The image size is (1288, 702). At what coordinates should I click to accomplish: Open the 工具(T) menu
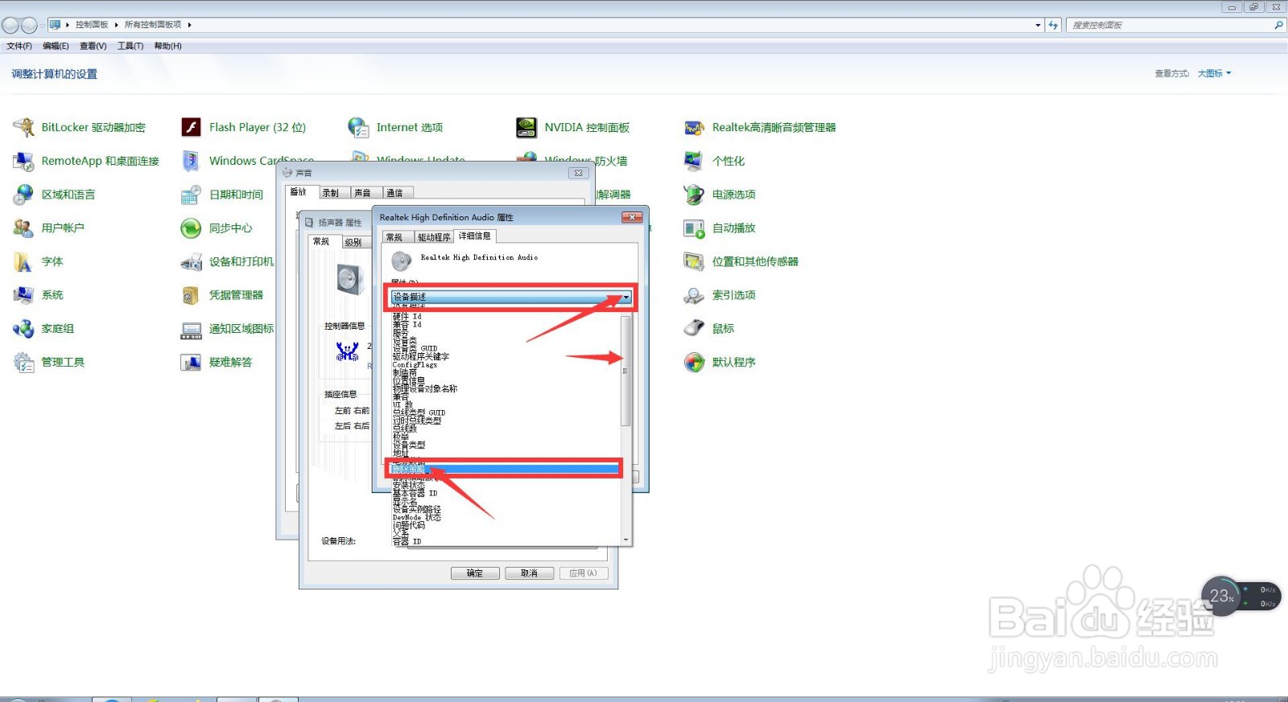pos(130,46)
